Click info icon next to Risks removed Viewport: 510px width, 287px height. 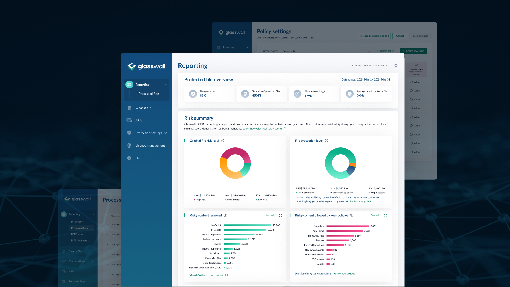click(x=323, y=91)
